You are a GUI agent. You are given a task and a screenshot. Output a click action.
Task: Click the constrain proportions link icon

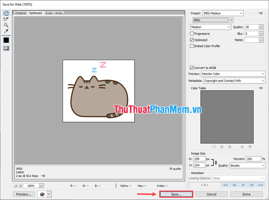tap(216, 162)
